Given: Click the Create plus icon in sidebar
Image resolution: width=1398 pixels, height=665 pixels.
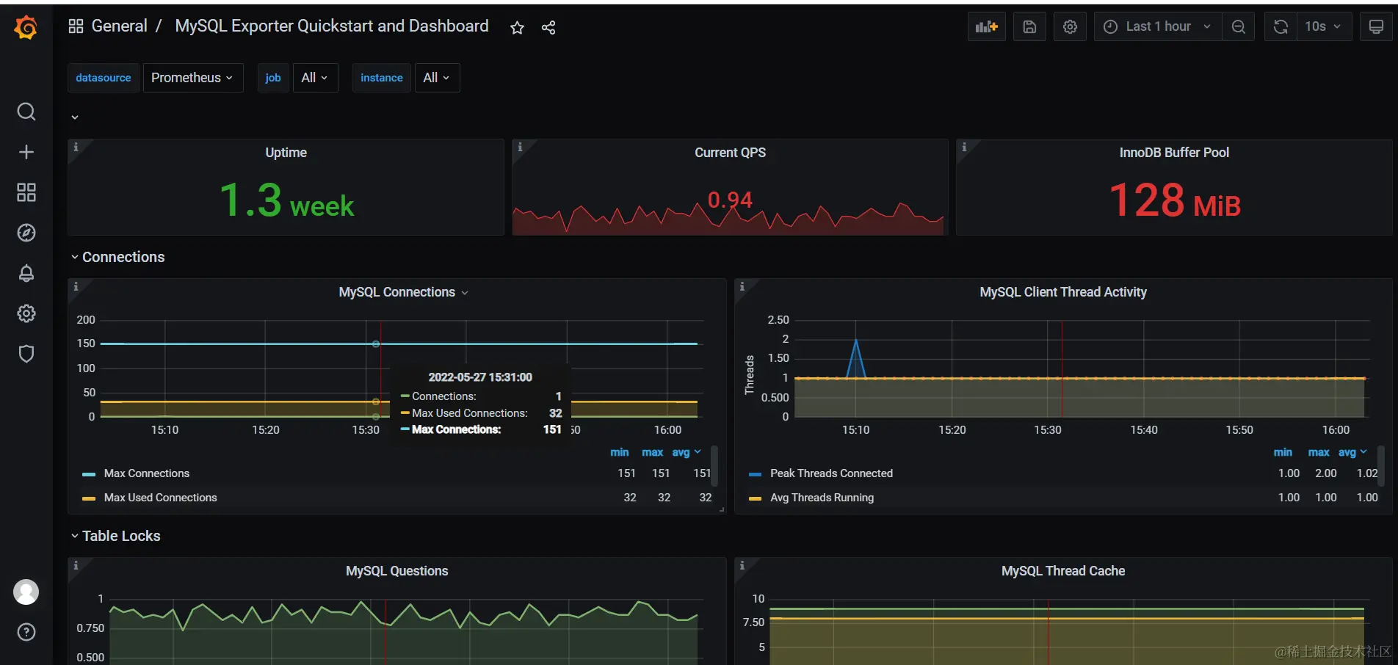Looking at the screenshot, I should pyautogui.click(x=26, y=152).
